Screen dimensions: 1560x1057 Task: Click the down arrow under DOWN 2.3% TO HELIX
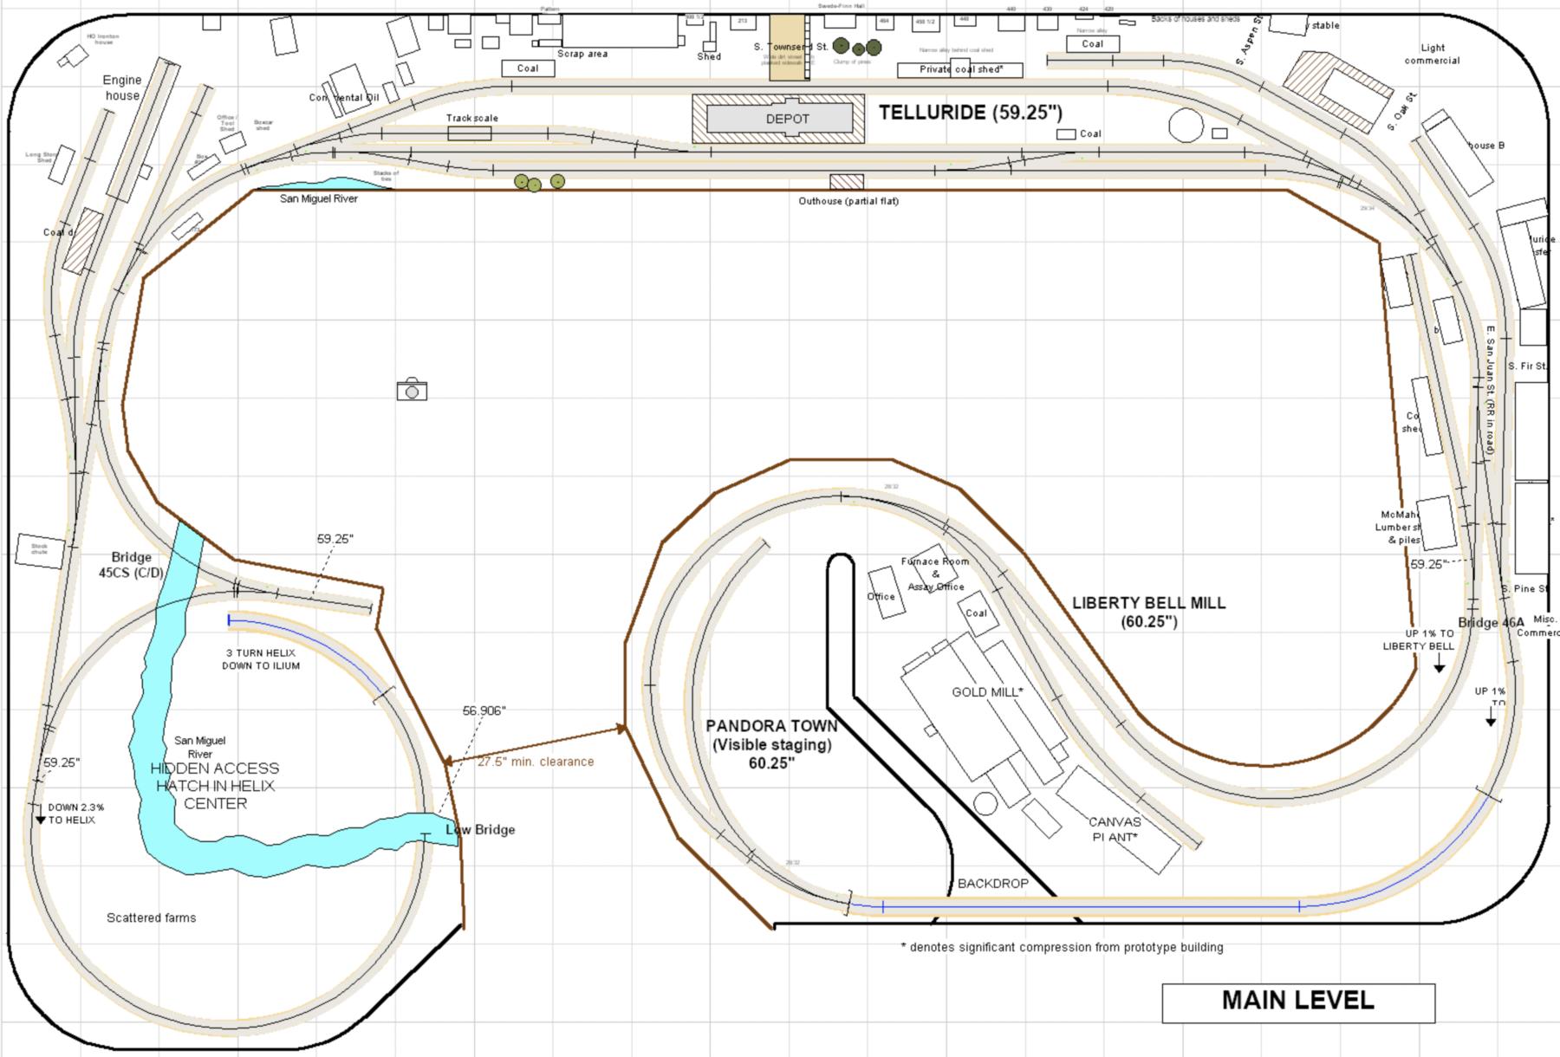point(40,820)
